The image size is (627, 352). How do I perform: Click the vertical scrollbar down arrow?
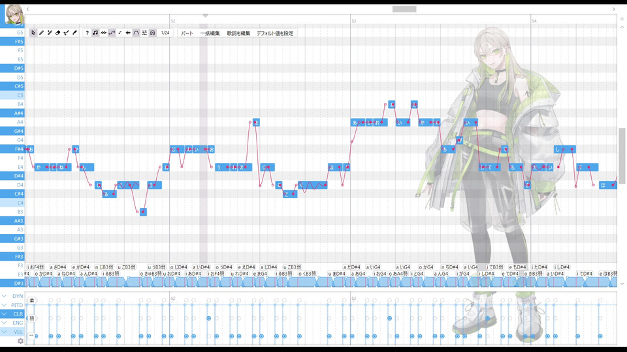622,284
